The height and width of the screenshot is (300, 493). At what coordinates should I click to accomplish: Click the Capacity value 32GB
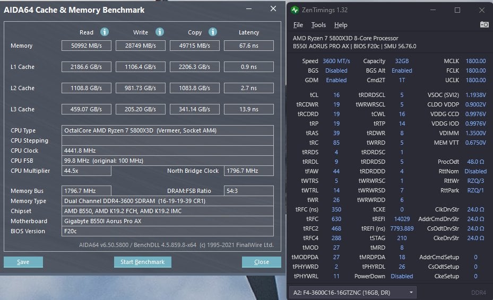(x=402, y=61)
